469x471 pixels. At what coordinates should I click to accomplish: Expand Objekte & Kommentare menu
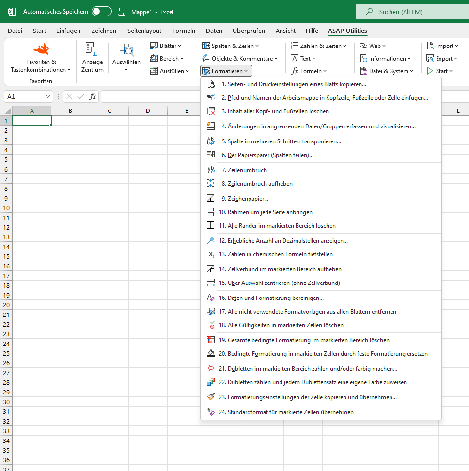tap(240, 58)
